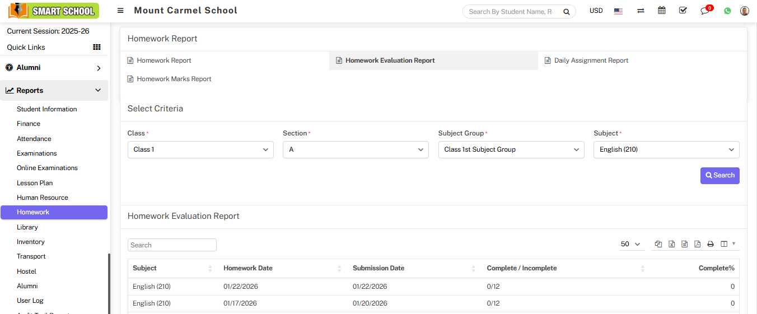Open the task checklist icon in header
This screenshot has width=757, height=314.
click(x=683, y=11)
